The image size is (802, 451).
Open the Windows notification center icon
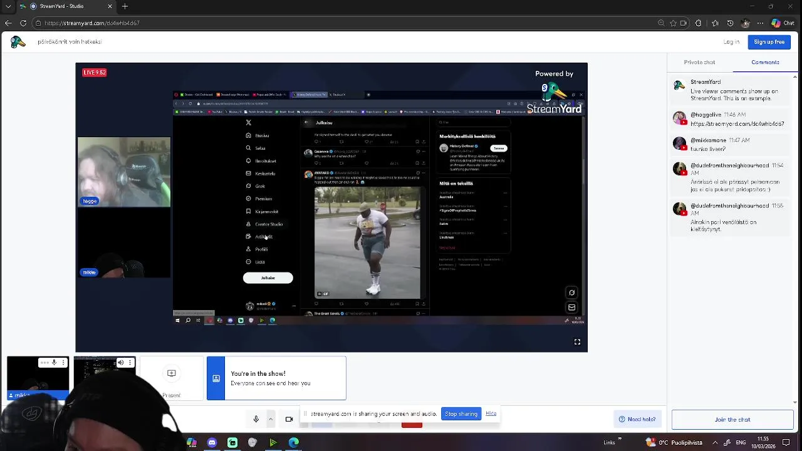coord(786,443)
